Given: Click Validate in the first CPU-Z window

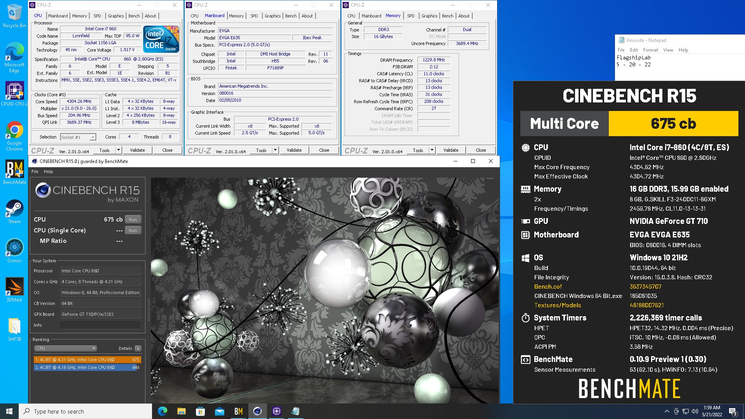Looking at the screenshot, I should click(x=137, y=150).
